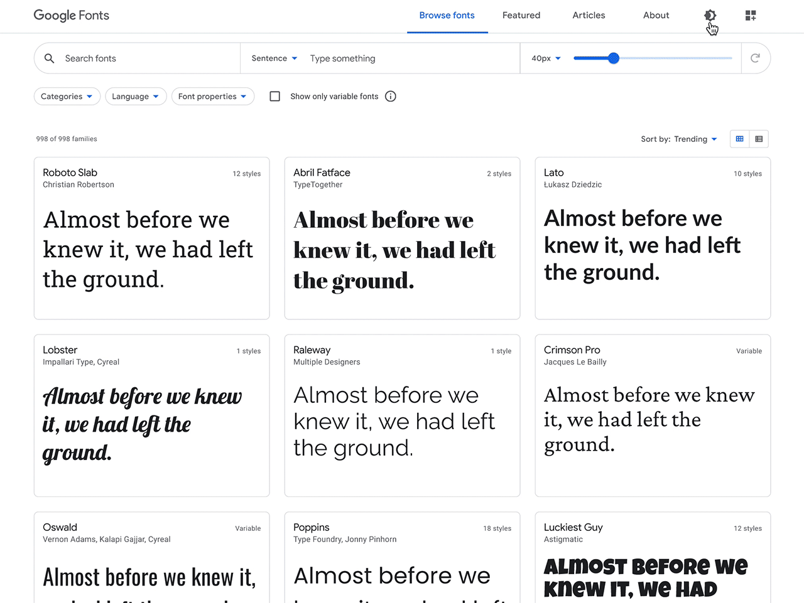Click the search magnifier icon
Viewport: 804px width, 603px height.
(49, 58)
